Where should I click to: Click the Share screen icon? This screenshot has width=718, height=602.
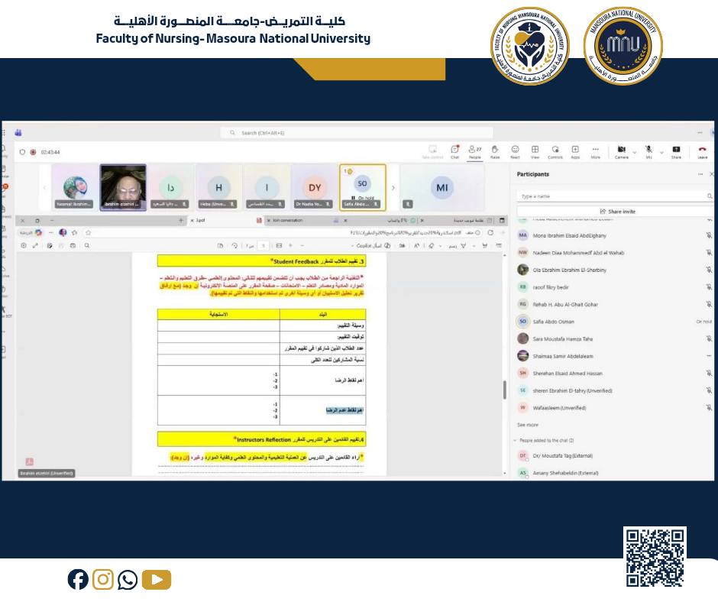tap(676, 150)
